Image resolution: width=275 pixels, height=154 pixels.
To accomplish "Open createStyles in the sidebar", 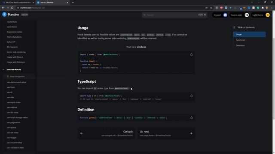I will [12, 22].
